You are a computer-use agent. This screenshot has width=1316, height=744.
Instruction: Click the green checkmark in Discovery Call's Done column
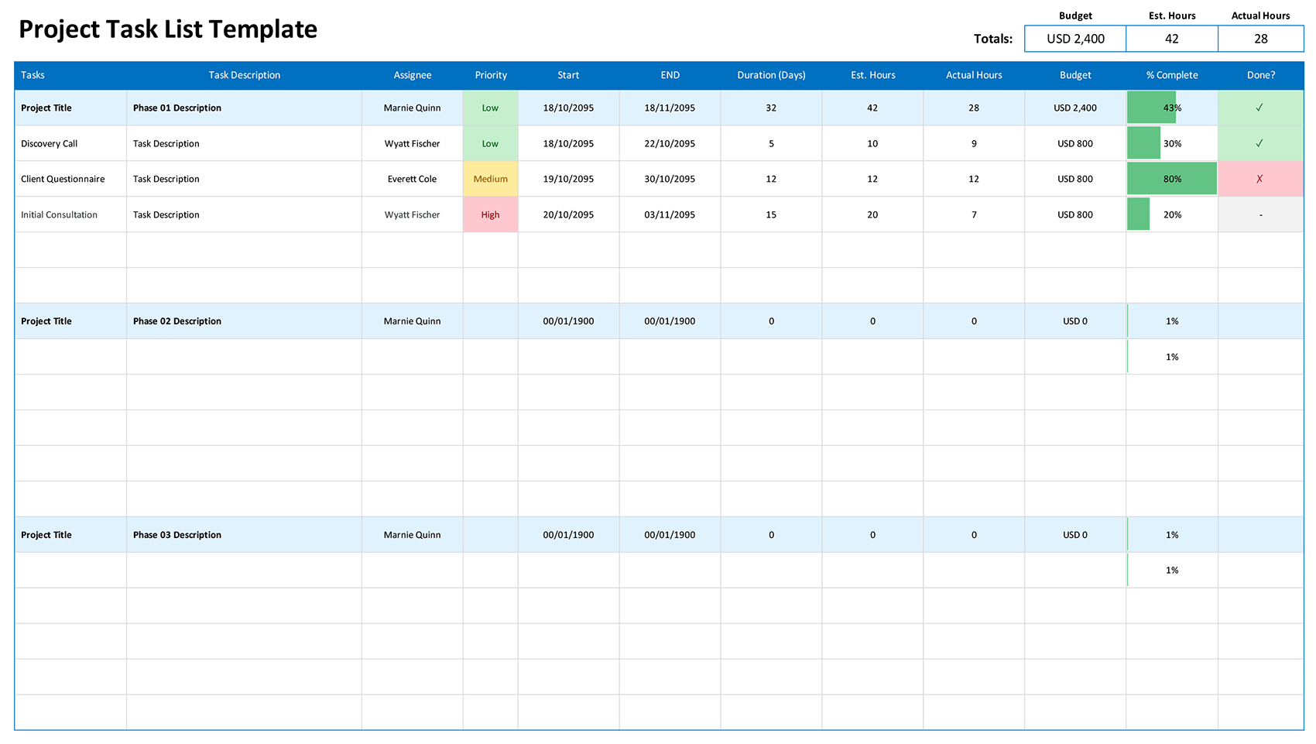[1260, 143]
